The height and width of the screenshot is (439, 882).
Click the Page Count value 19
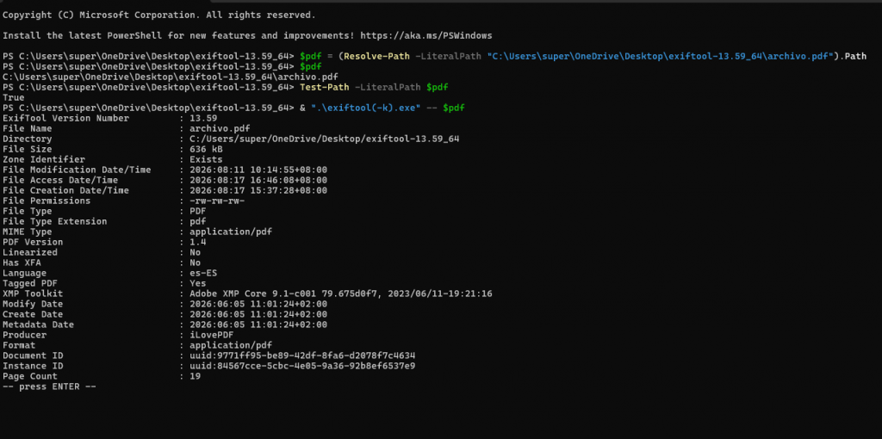click(196, 377)
